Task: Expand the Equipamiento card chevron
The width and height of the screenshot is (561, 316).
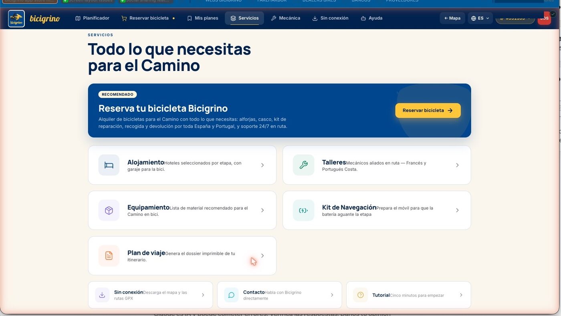Action: (262, 210)
